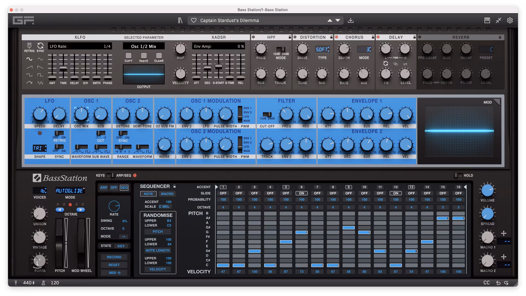The image size is (526, 296).
Task: Adjust the XLFO TIME slider
Action: tap(63, 68)
